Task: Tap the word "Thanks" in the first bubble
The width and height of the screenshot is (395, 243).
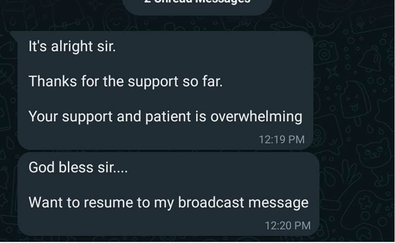Action: 52,82
